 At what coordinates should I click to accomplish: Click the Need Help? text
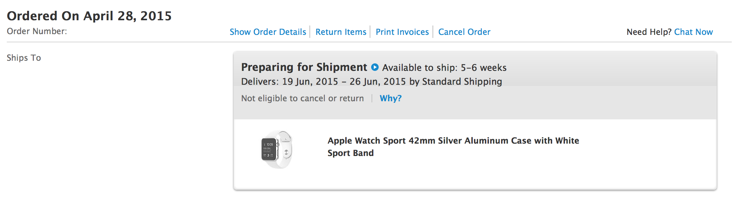649,32
